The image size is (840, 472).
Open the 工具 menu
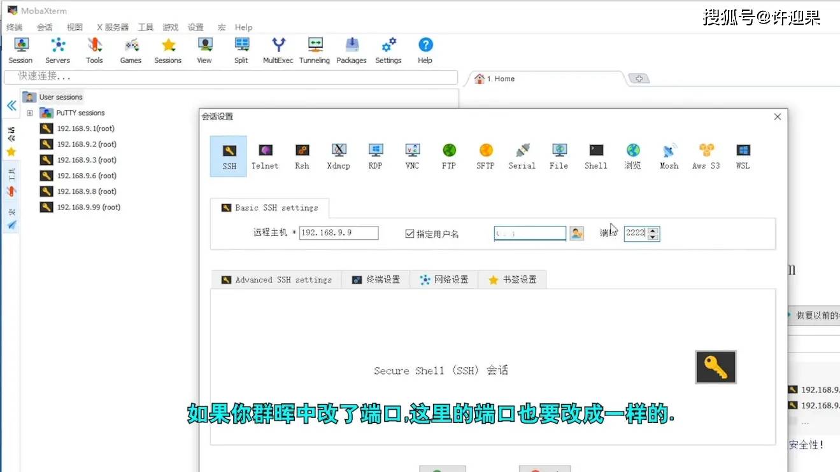146,27
